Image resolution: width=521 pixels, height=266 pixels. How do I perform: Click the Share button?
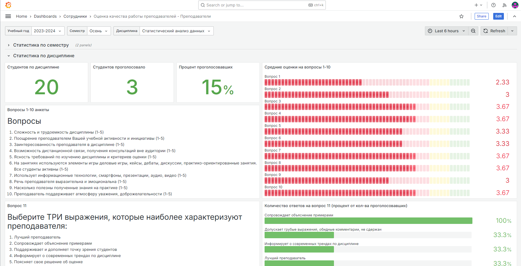point(481,16)
